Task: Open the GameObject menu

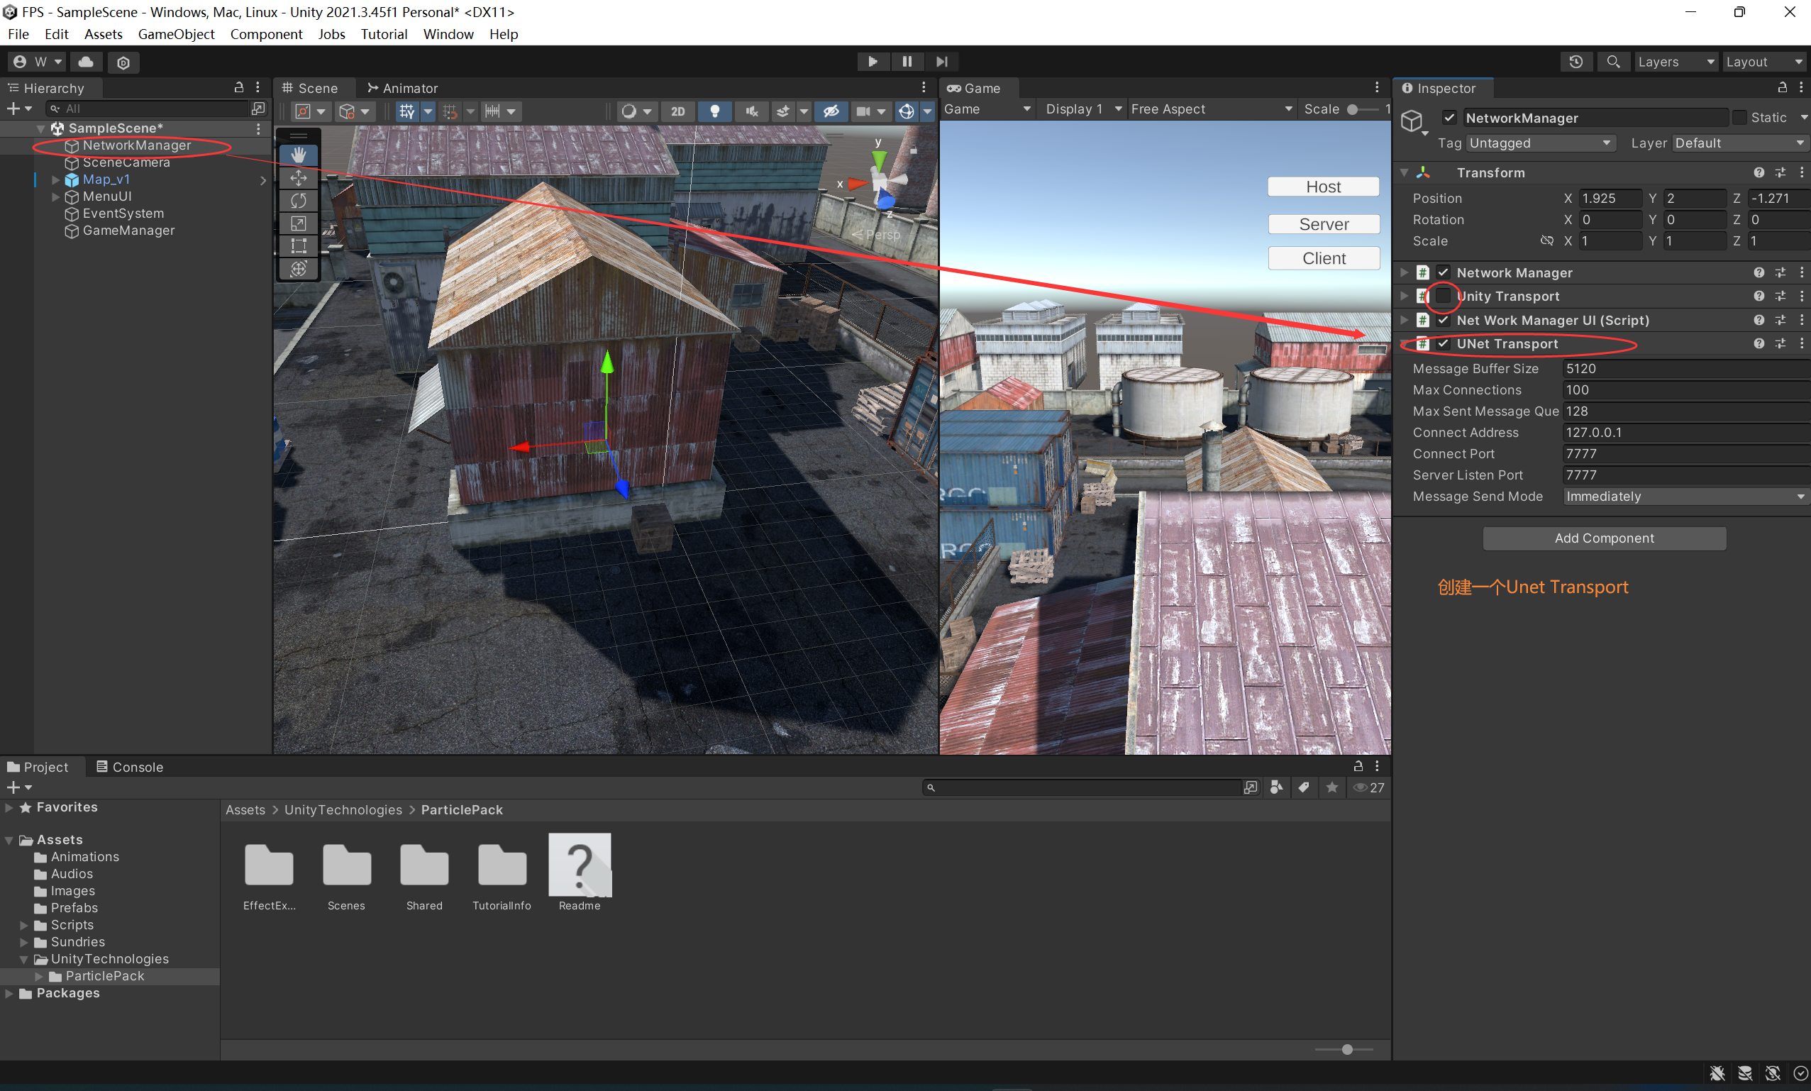Action: pos(177,35)
